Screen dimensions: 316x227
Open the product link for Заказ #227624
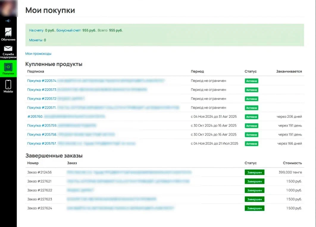(x=121, y=208)
